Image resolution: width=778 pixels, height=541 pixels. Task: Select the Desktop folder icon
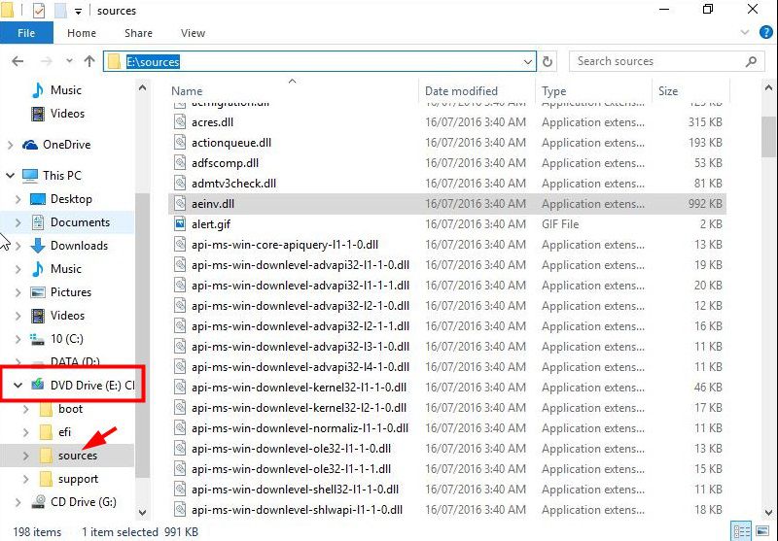click(38, 199)
